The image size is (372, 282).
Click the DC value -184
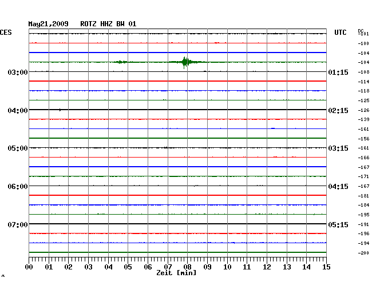pyautogui.click(x=363, y=205)
